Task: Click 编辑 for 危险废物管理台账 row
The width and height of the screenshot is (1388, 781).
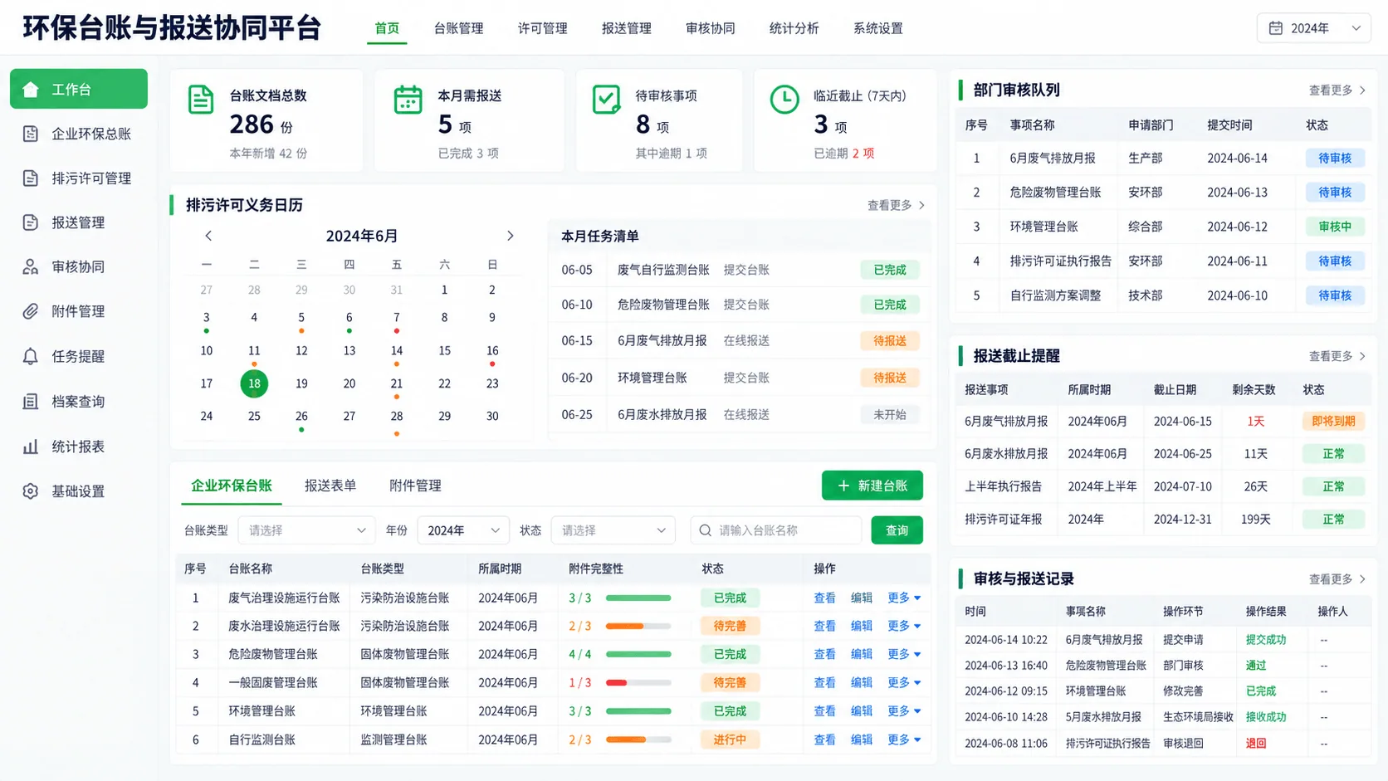Action: coord(862,654)
